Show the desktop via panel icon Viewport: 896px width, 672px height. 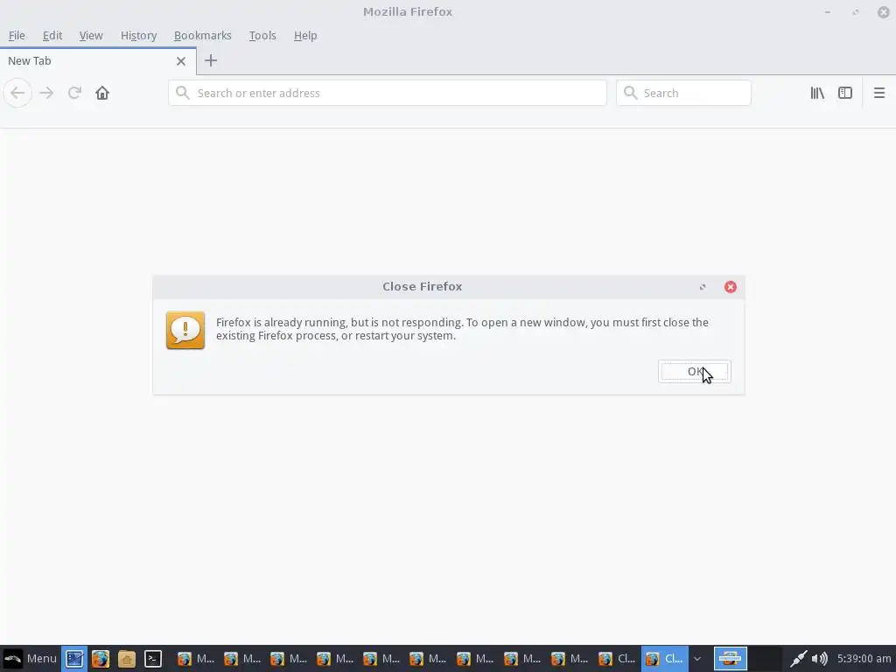pyautogui.click(x=74, y=659)
